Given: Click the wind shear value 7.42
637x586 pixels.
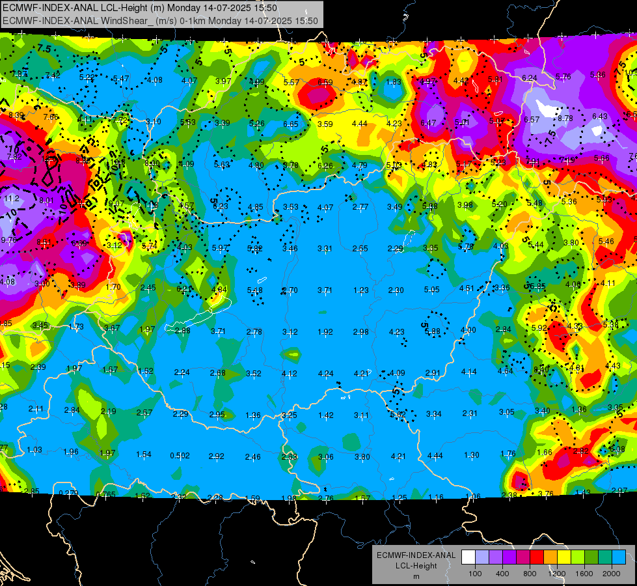Looking at the screenshot, I should point(53,76).
